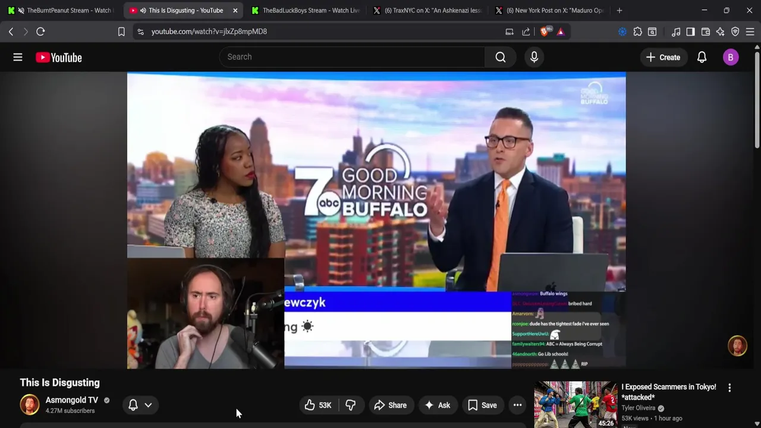The height and width of the screenshot is (428, 761).
Task: Click the 4.27M subscribers text
Action: pos(70,411)
